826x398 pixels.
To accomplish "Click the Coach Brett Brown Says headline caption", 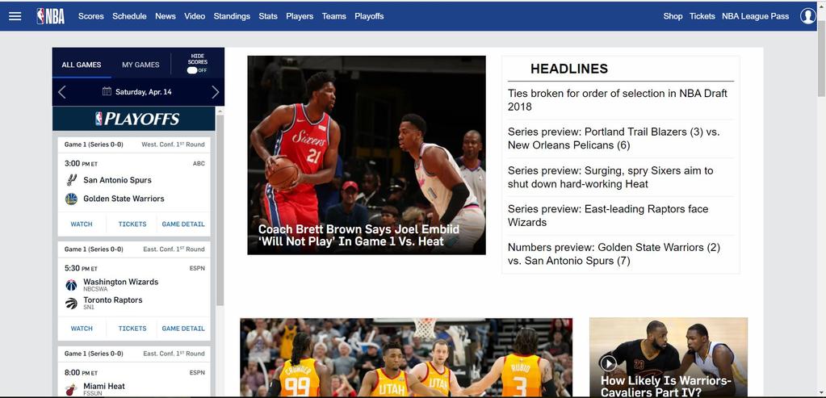I will [x=358, y=236].
